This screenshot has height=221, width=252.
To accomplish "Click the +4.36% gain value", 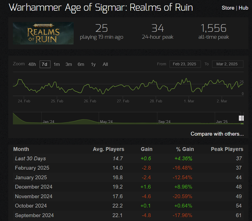I will (183, 158).
